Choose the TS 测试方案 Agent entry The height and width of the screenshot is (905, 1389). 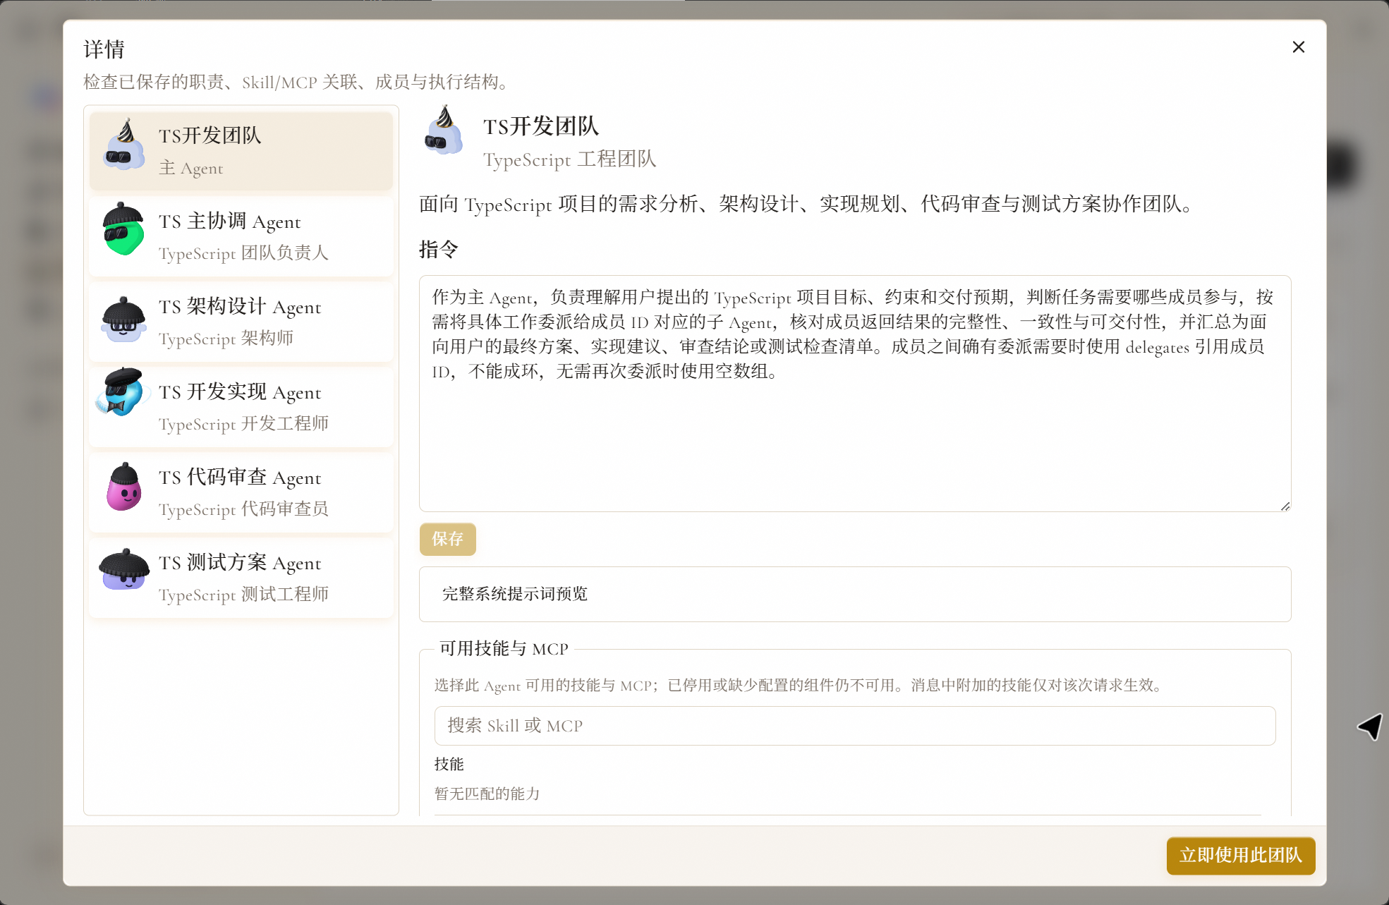coord(241,578)
